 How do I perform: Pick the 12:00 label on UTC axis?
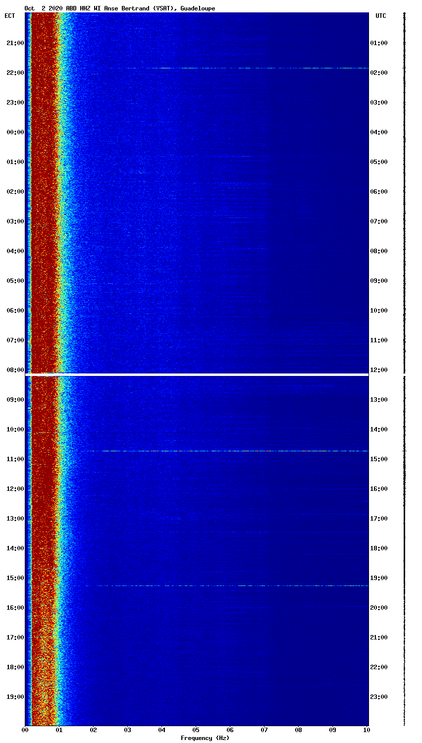(x=379, y=370)
